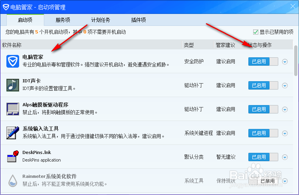Screen dimensions: 299x195
Task: Click the Rainmeter系统美化软件 title
Action: pos(49,176)
